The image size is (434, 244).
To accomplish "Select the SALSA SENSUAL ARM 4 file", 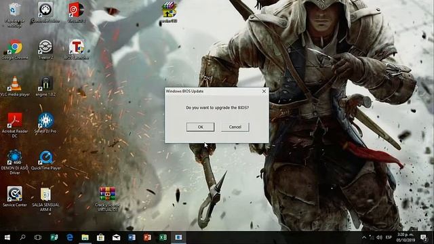I will pyautogui.click(x=45, y=199).
